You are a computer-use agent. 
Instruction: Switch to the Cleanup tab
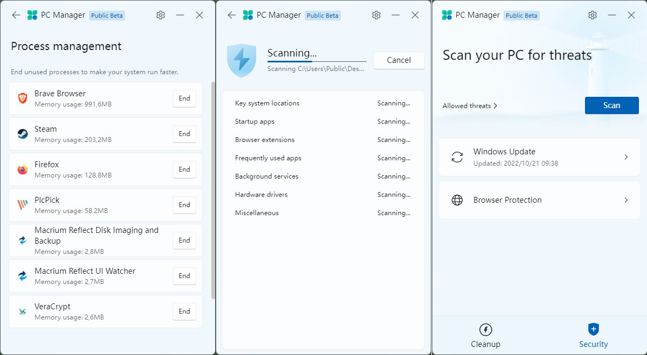(486, 335)
